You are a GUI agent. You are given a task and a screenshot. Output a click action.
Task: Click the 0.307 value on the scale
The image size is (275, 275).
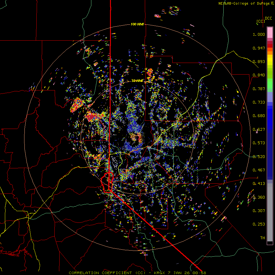coord(259,211)
